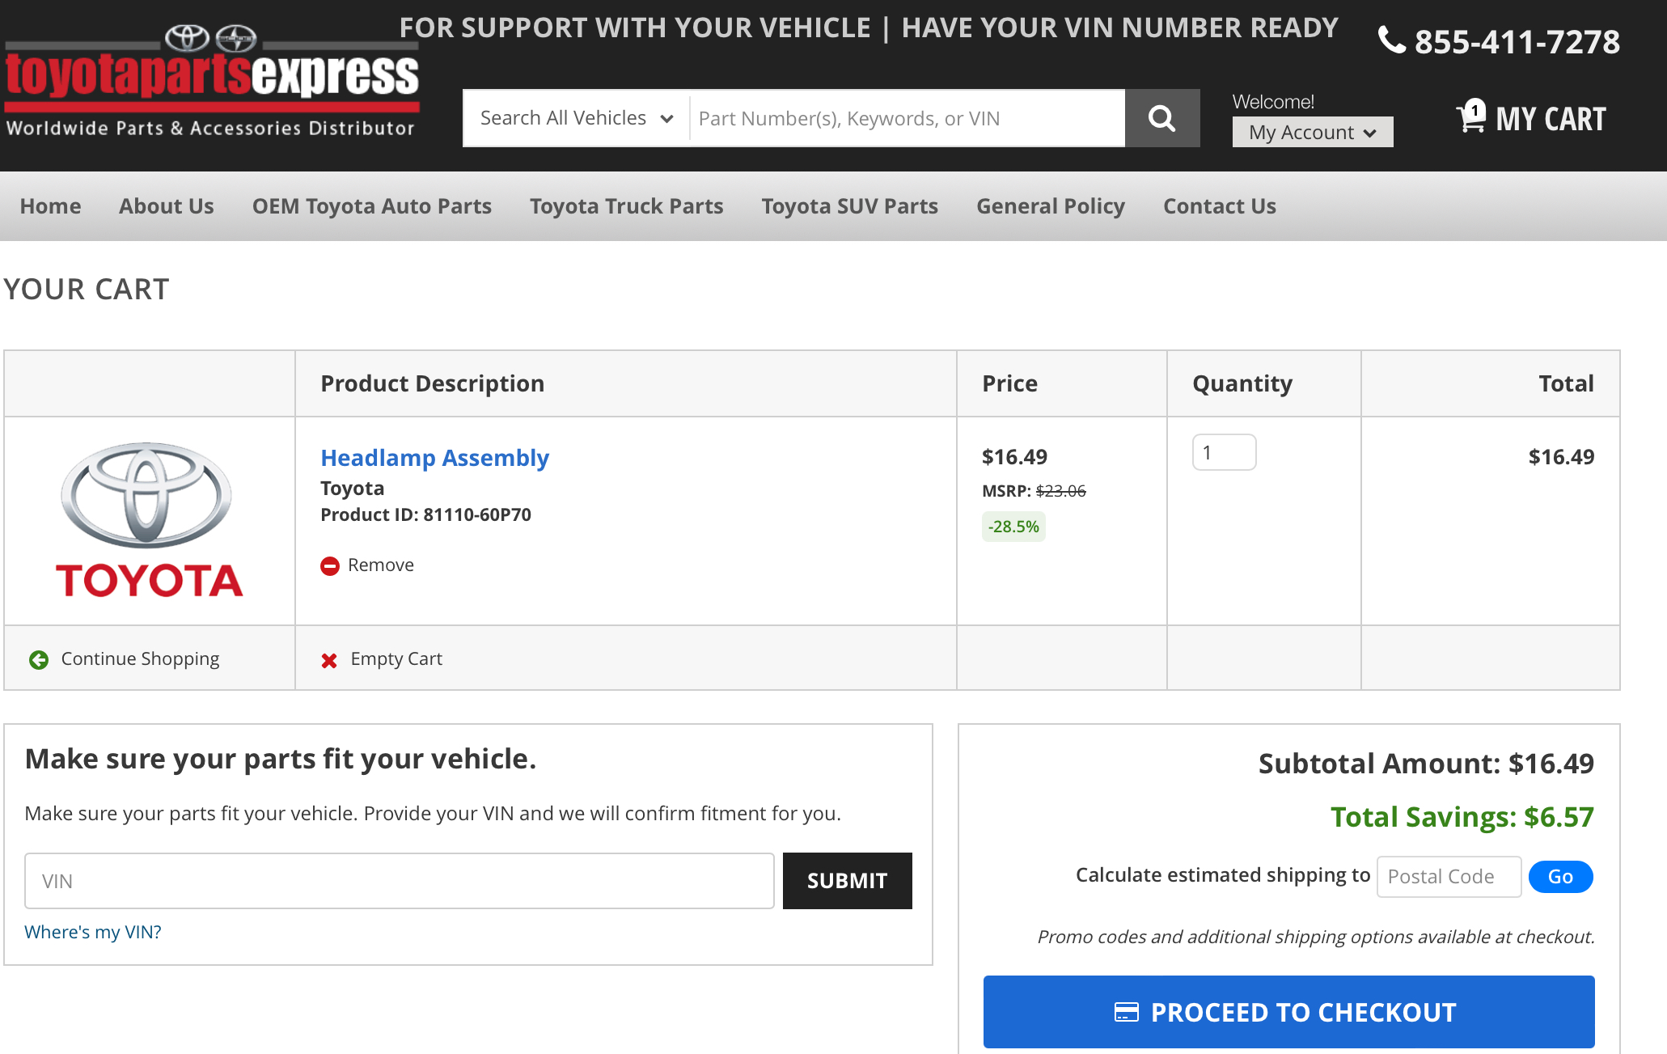Viewport: 1667px width, 1054px height.
Task: Click the magnifying glass search button
Action: tap(1161, 118)
